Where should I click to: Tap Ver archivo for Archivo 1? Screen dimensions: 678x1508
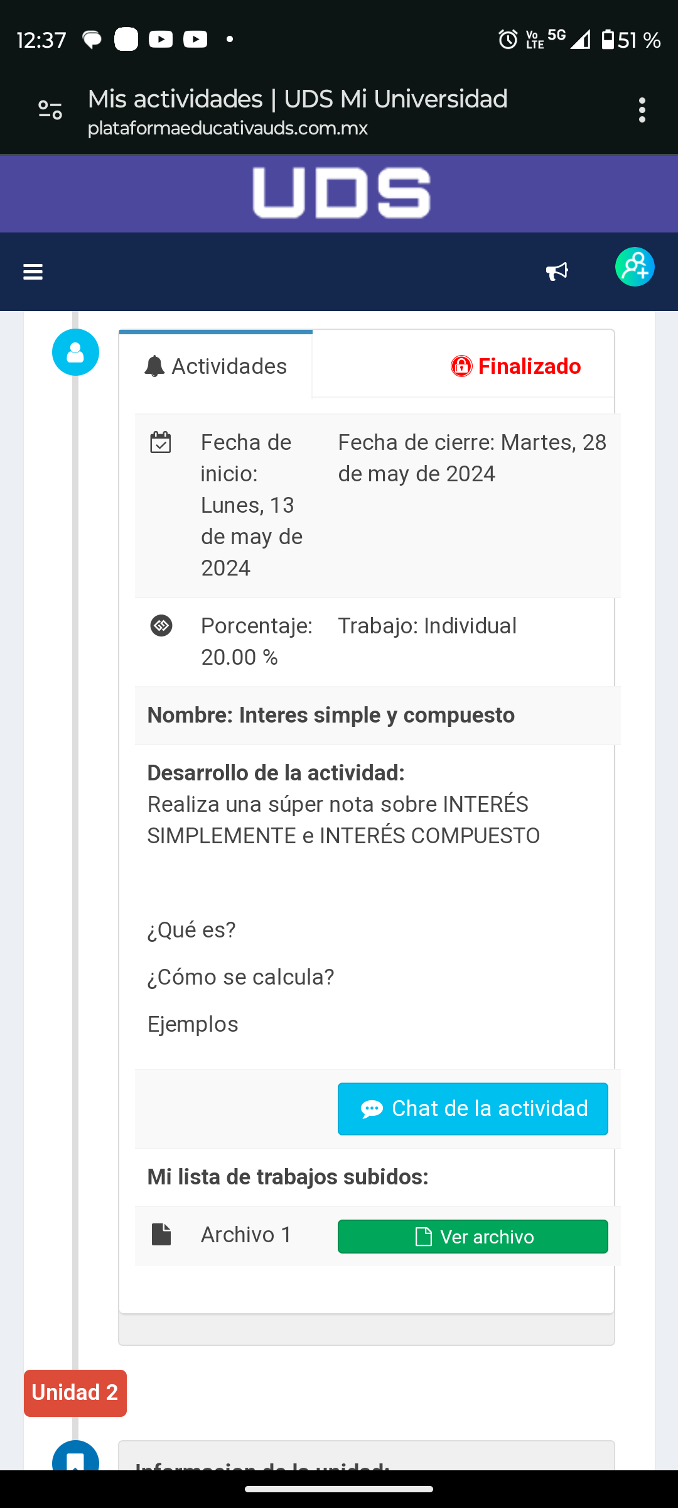[473, 1236]
